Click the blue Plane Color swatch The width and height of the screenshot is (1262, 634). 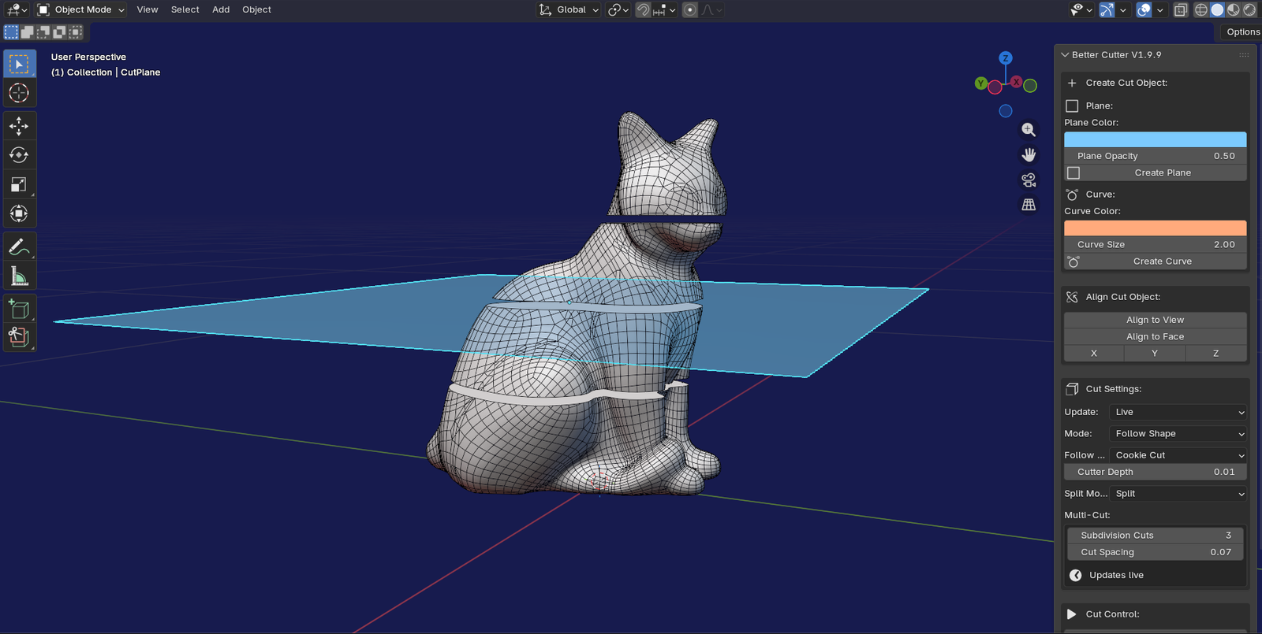tap(1155, 139)
